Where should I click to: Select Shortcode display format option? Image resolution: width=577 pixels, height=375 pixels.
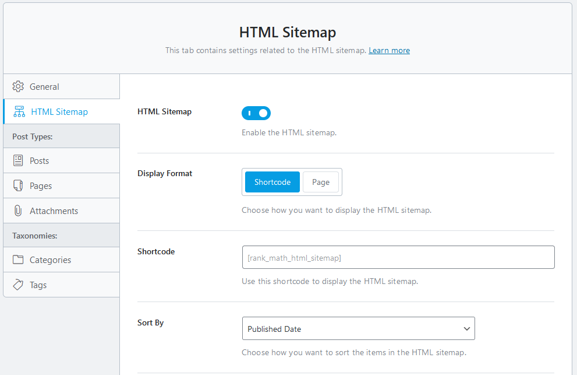point(272,182)
